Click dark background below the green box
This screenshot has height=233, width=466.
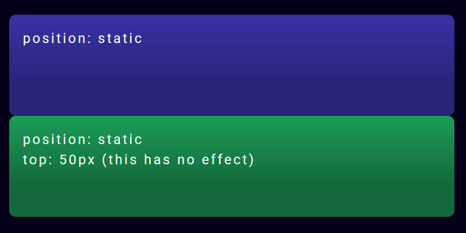pyautogui.click(x=233, y=225)
